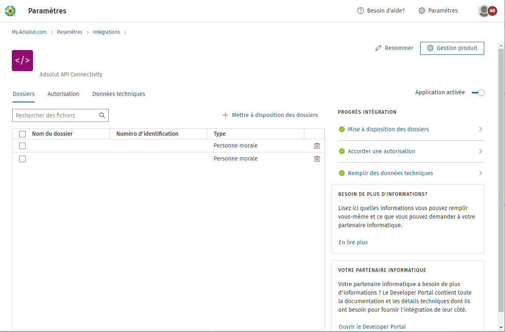The image size is (505, 332).
Task: Click the scrollbar down arrow
Action: point(501,328)
